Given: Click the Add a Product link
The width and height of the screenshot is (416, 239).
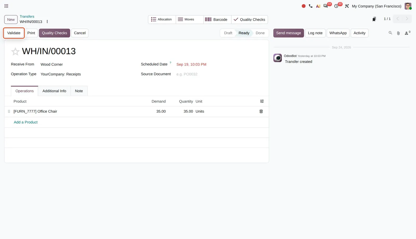Looking at the screenshot, I should click(26, 122).
